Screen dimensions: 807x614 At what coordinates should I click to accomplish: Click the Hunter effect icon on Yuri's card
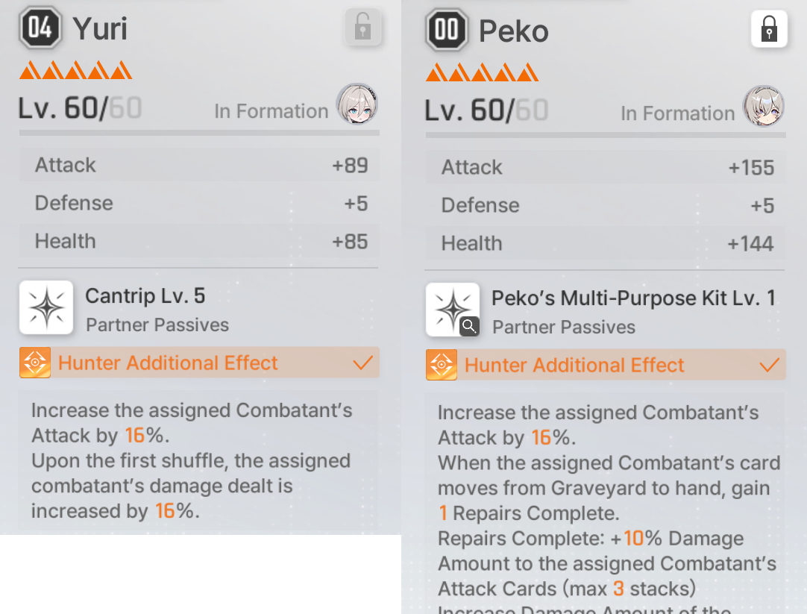35,363
